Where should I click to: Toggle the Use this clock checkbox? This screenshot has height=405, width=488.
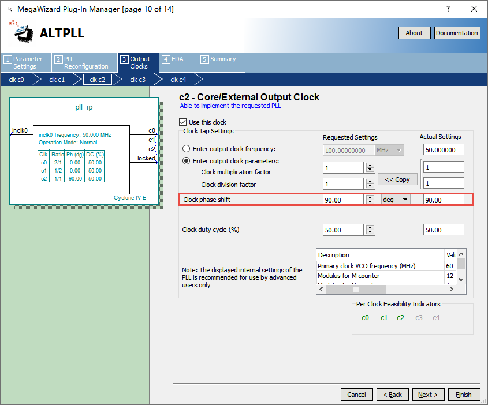coord(182,122)
